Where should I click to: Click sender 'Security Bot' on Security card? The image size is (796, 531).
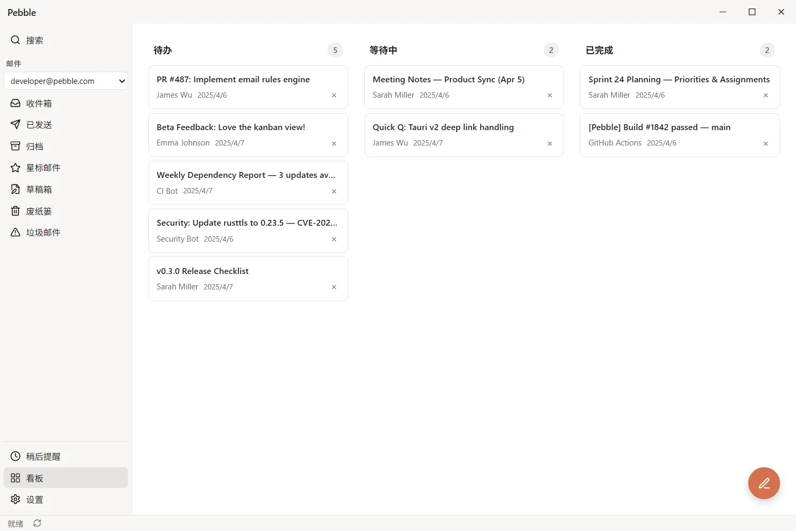pyautogui.click(x=177, y=239)
